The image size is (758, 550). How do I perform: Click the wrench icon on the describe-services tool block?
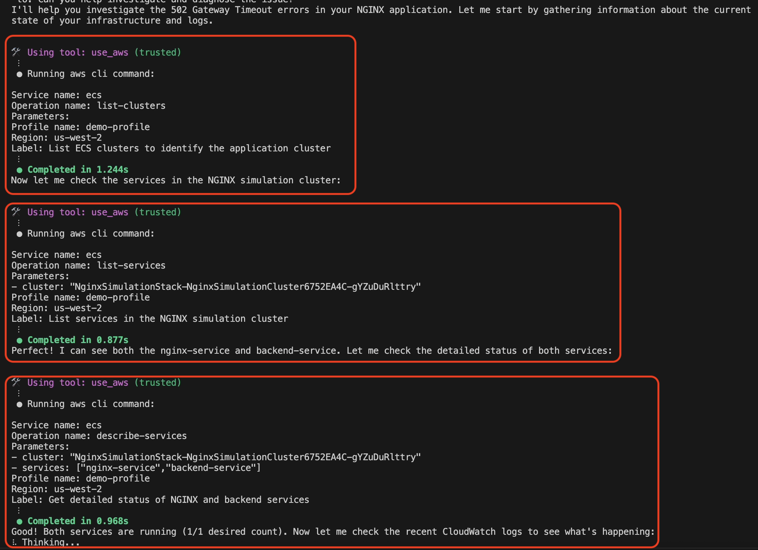point(16,382)
